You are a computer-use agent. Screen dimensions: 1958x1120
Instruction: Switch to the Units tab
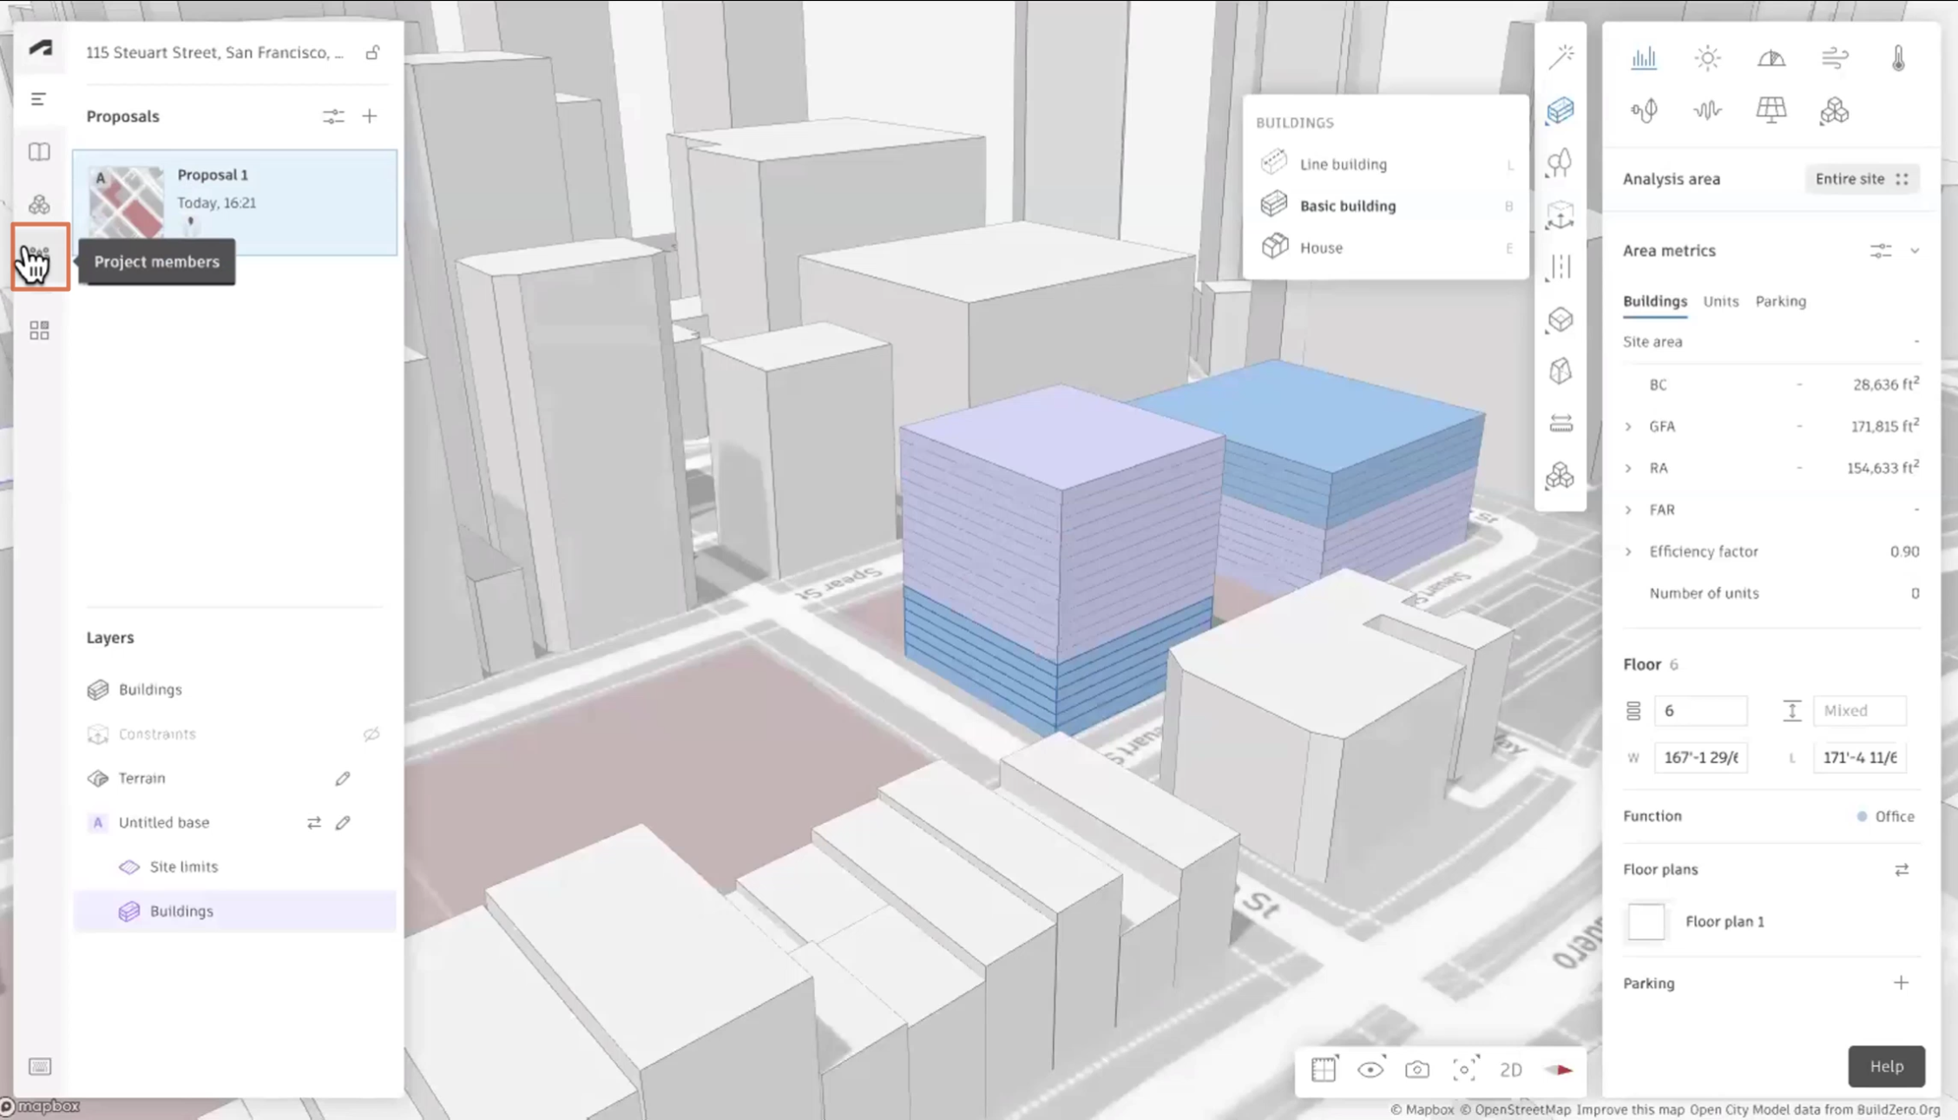pyautogui.click(x=1720, y=300)
